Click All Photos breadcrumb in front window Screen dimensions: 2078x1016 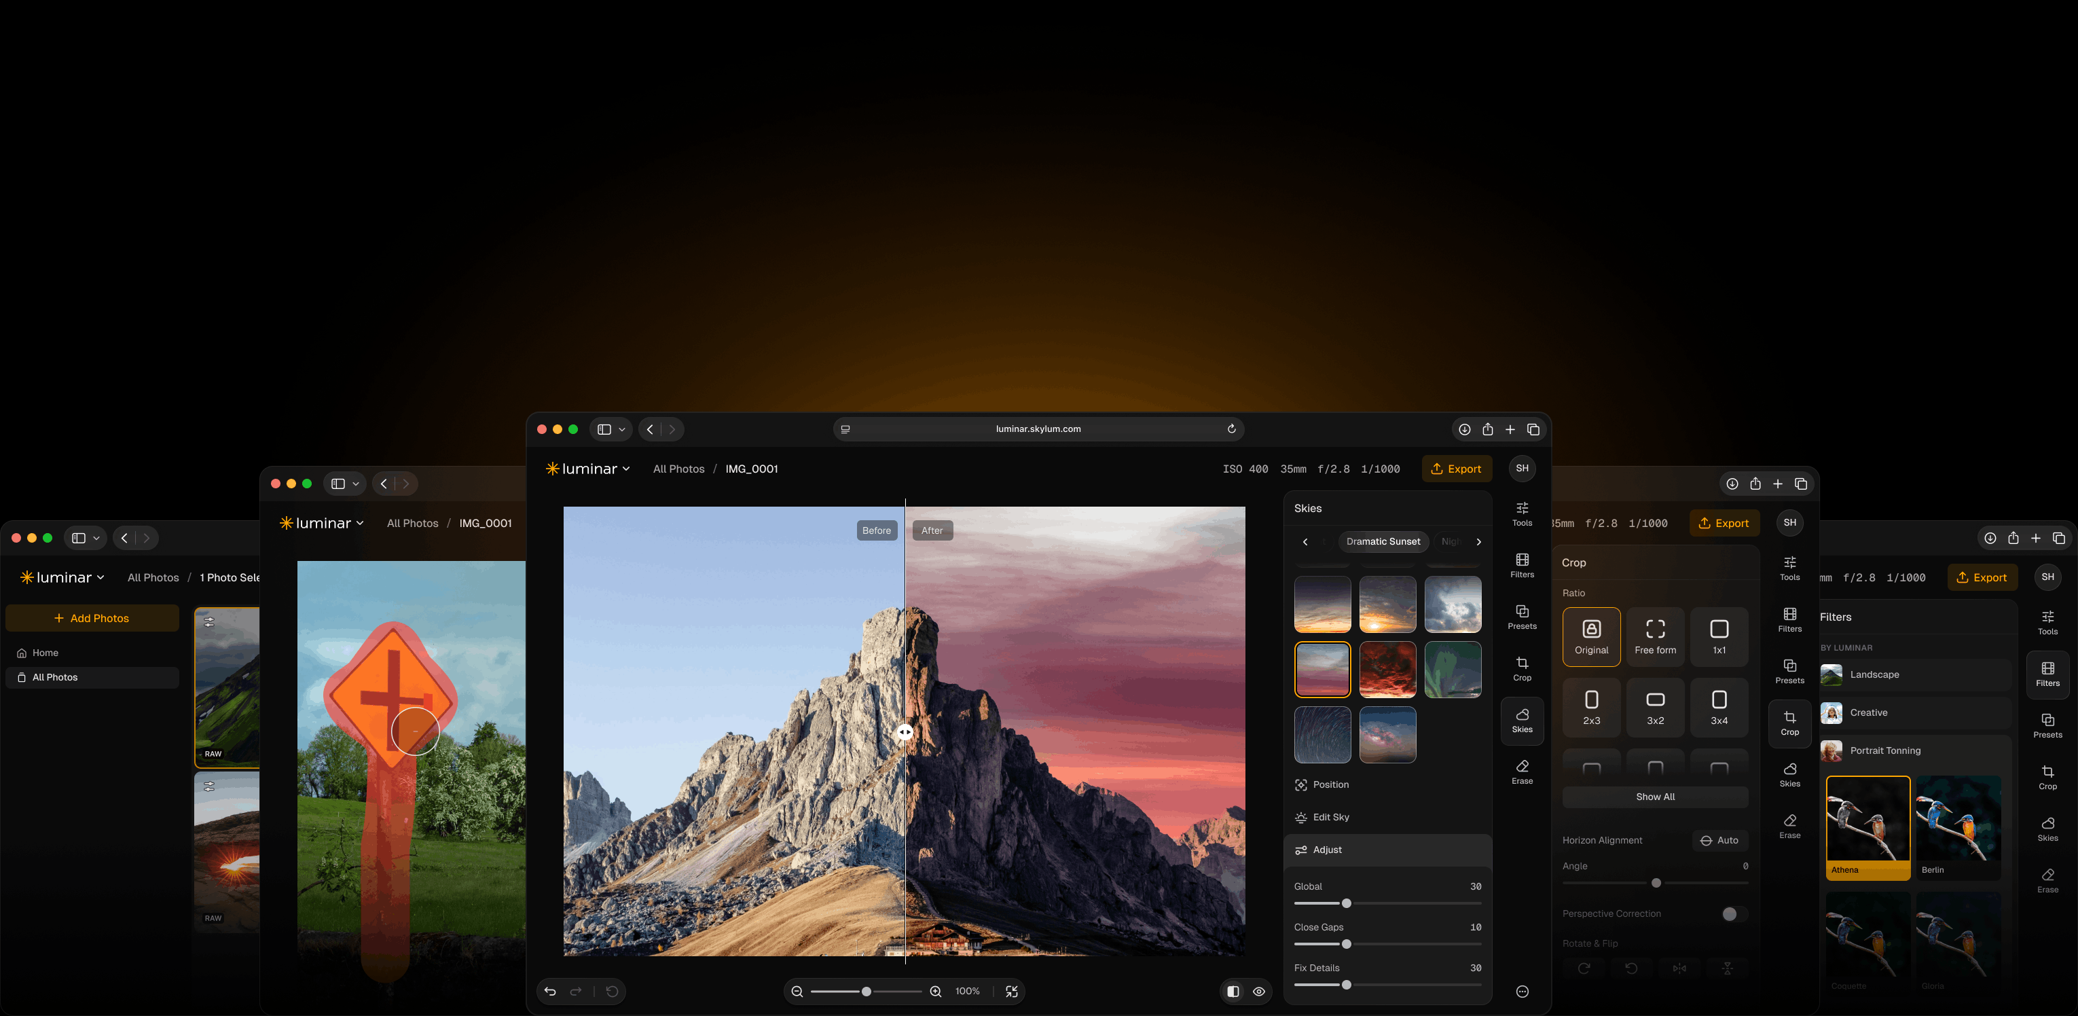678,469
